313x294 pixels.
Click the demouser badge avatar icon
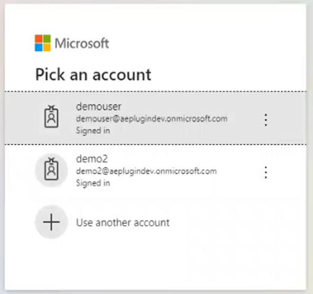click(51, 117)
